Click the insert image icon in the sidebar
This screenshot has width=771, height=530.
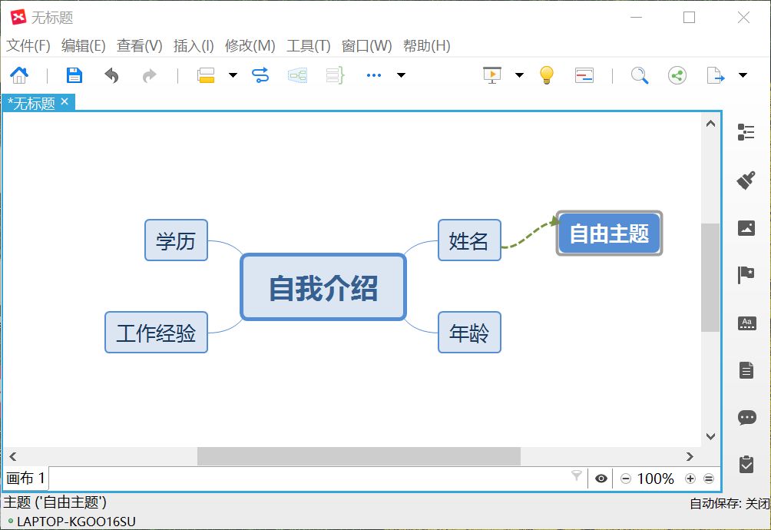(x=746, y=227)
